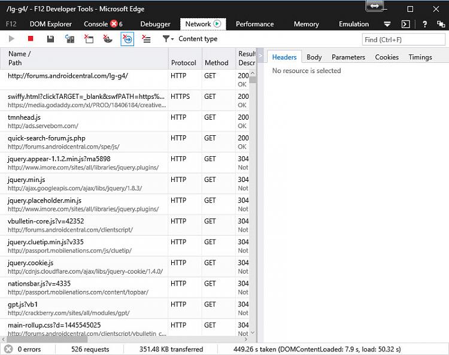The width and height of the screenshot is (449, 355).
Task: Open the help question mark icon
Action: coord(424,25)
